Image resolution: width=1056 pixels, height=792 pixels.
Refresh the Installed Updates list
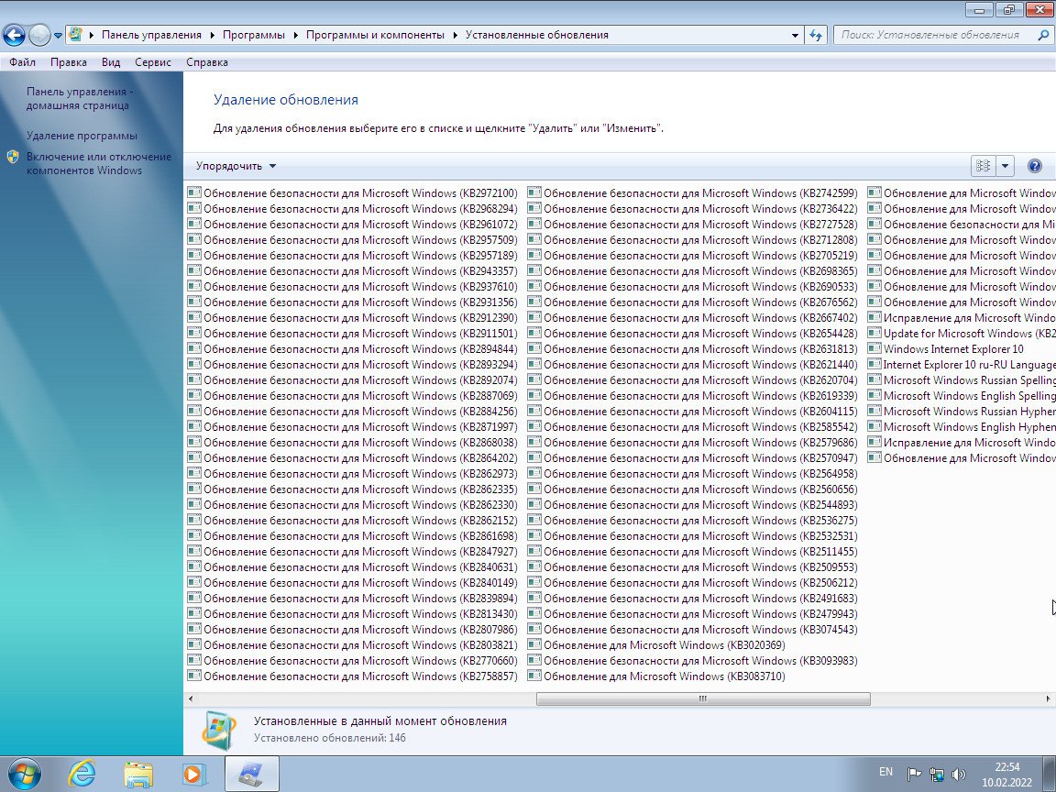tap(816, 35)
